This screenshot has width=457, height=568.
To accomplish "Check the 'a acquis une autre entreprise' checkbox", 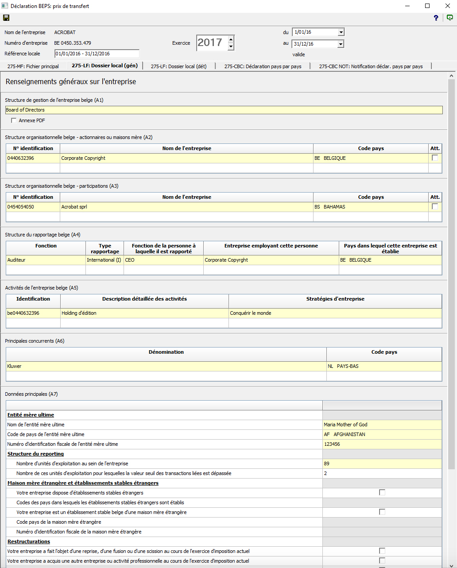I will [x=382, y=560].
